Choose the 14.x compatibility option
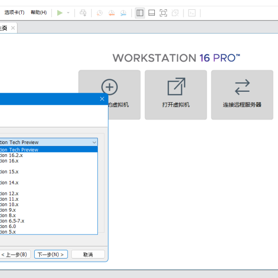 [x=49, y=183]
